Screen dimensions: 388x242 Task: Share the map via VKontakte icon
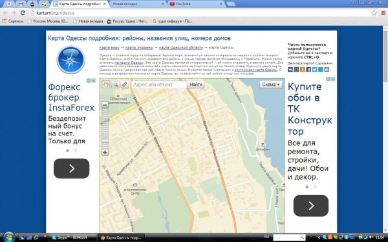coord(290,70)
